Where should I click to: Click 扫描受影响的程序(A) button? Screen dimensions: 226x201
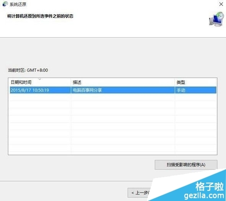coord(186,165)
